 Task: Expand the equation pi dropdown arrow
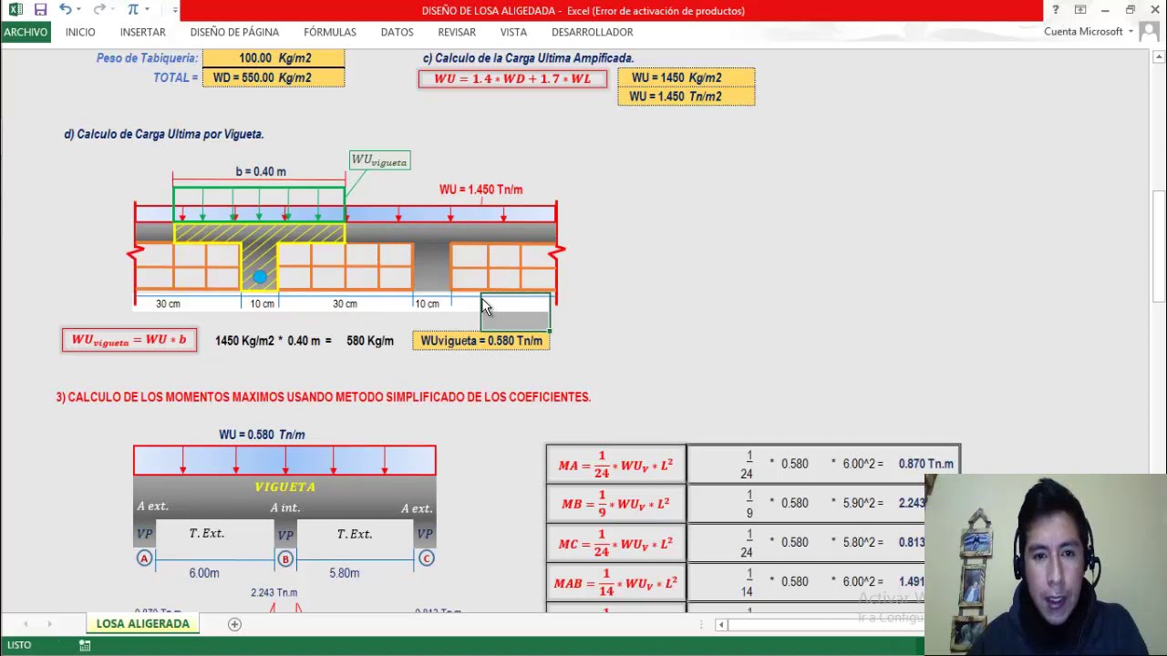[148, 10]
